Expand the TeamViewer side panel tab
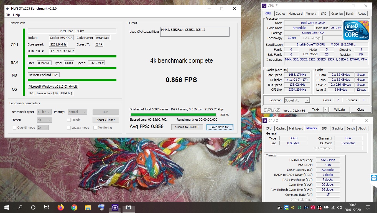The height and width of the screenshot is (213, 377). 374,177
